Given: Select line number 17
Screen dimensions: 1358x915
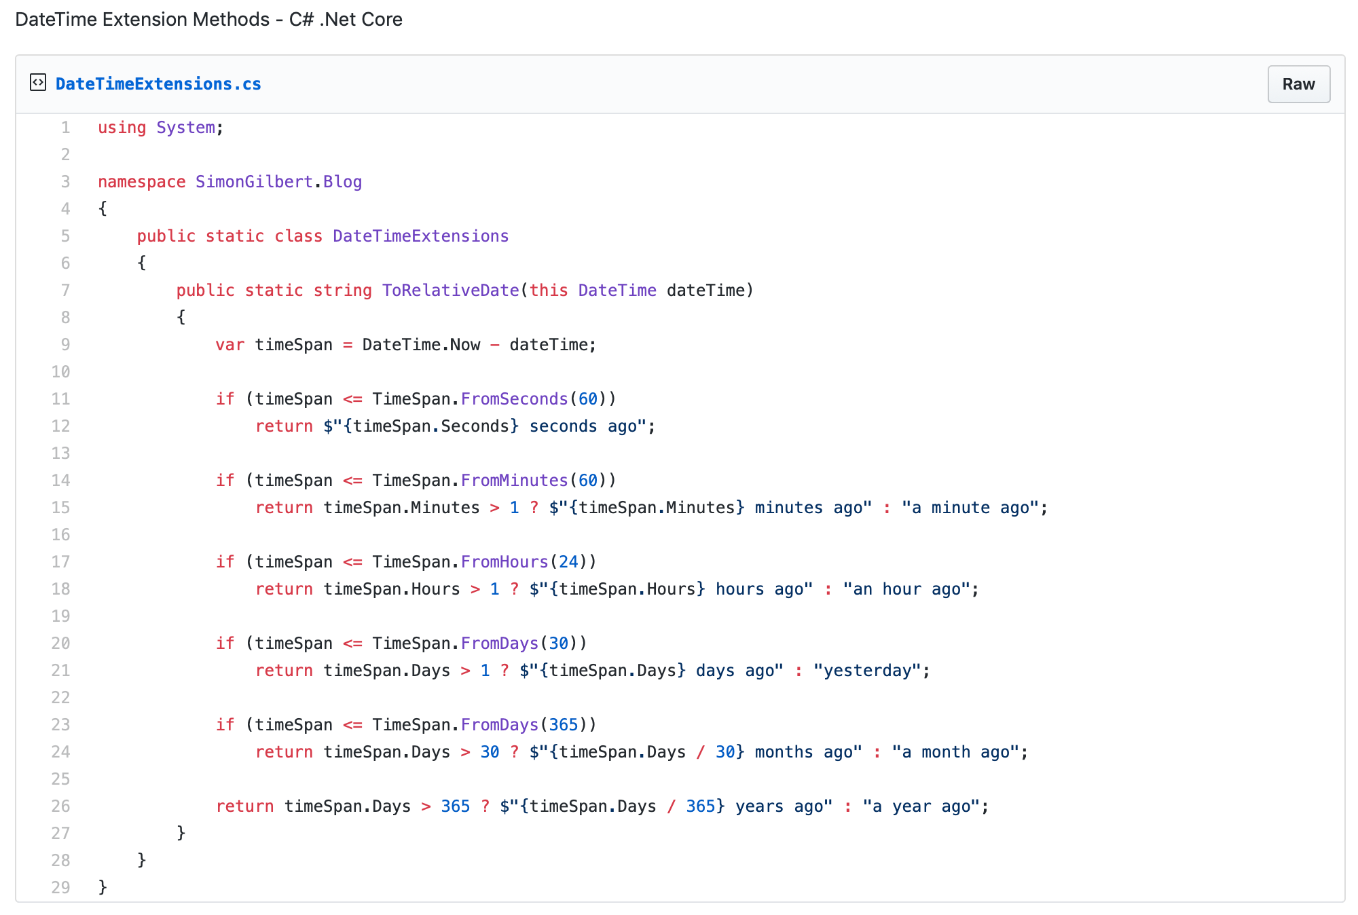Looking at the screenshot, I should (61, 562).
